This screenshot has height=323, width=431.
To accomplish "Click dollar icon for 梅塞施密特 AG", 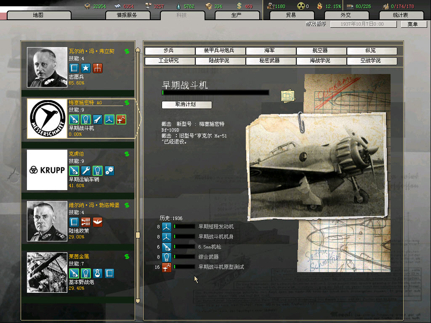I will [x=127, y=103].
